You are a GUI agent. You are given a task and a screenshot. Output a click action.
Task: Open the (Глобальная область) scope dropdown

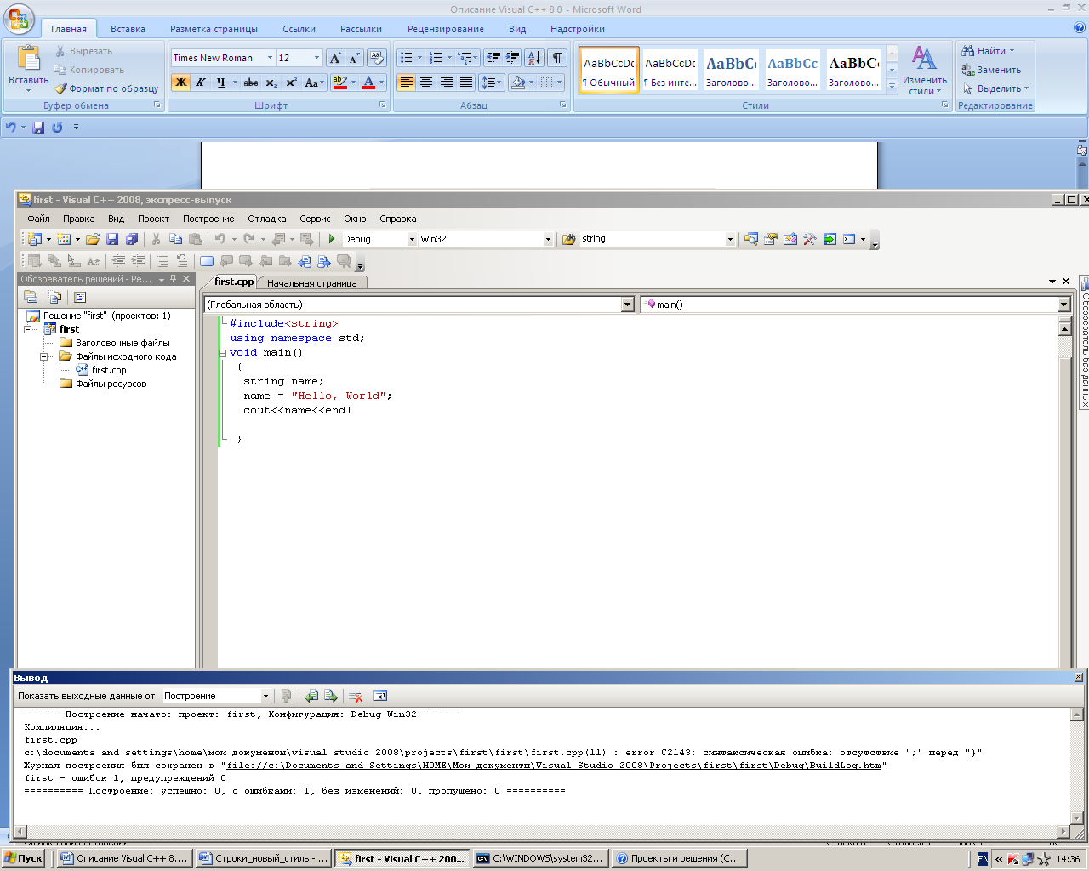(x=628, y=305)
